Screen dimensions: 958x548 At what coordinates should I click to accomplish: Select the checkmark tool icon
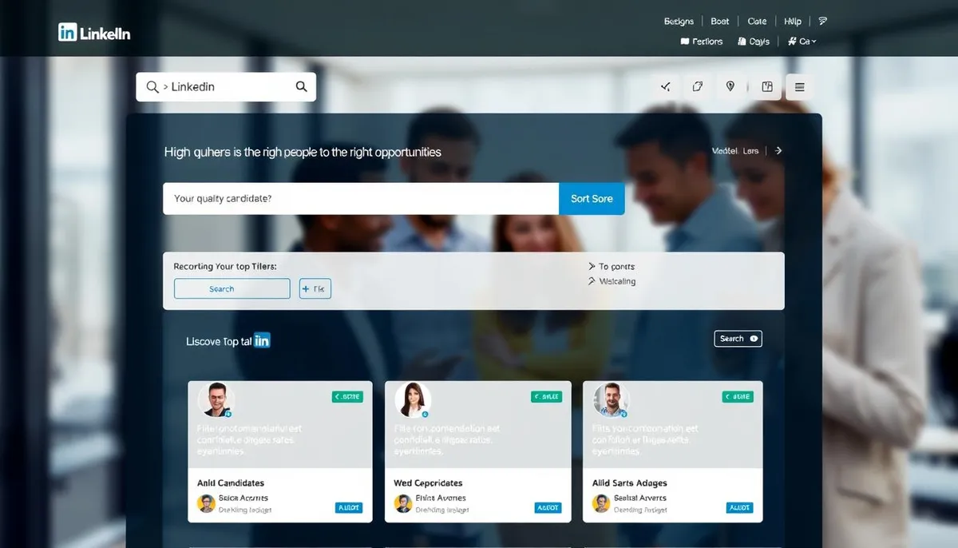(x=665, y=86)
